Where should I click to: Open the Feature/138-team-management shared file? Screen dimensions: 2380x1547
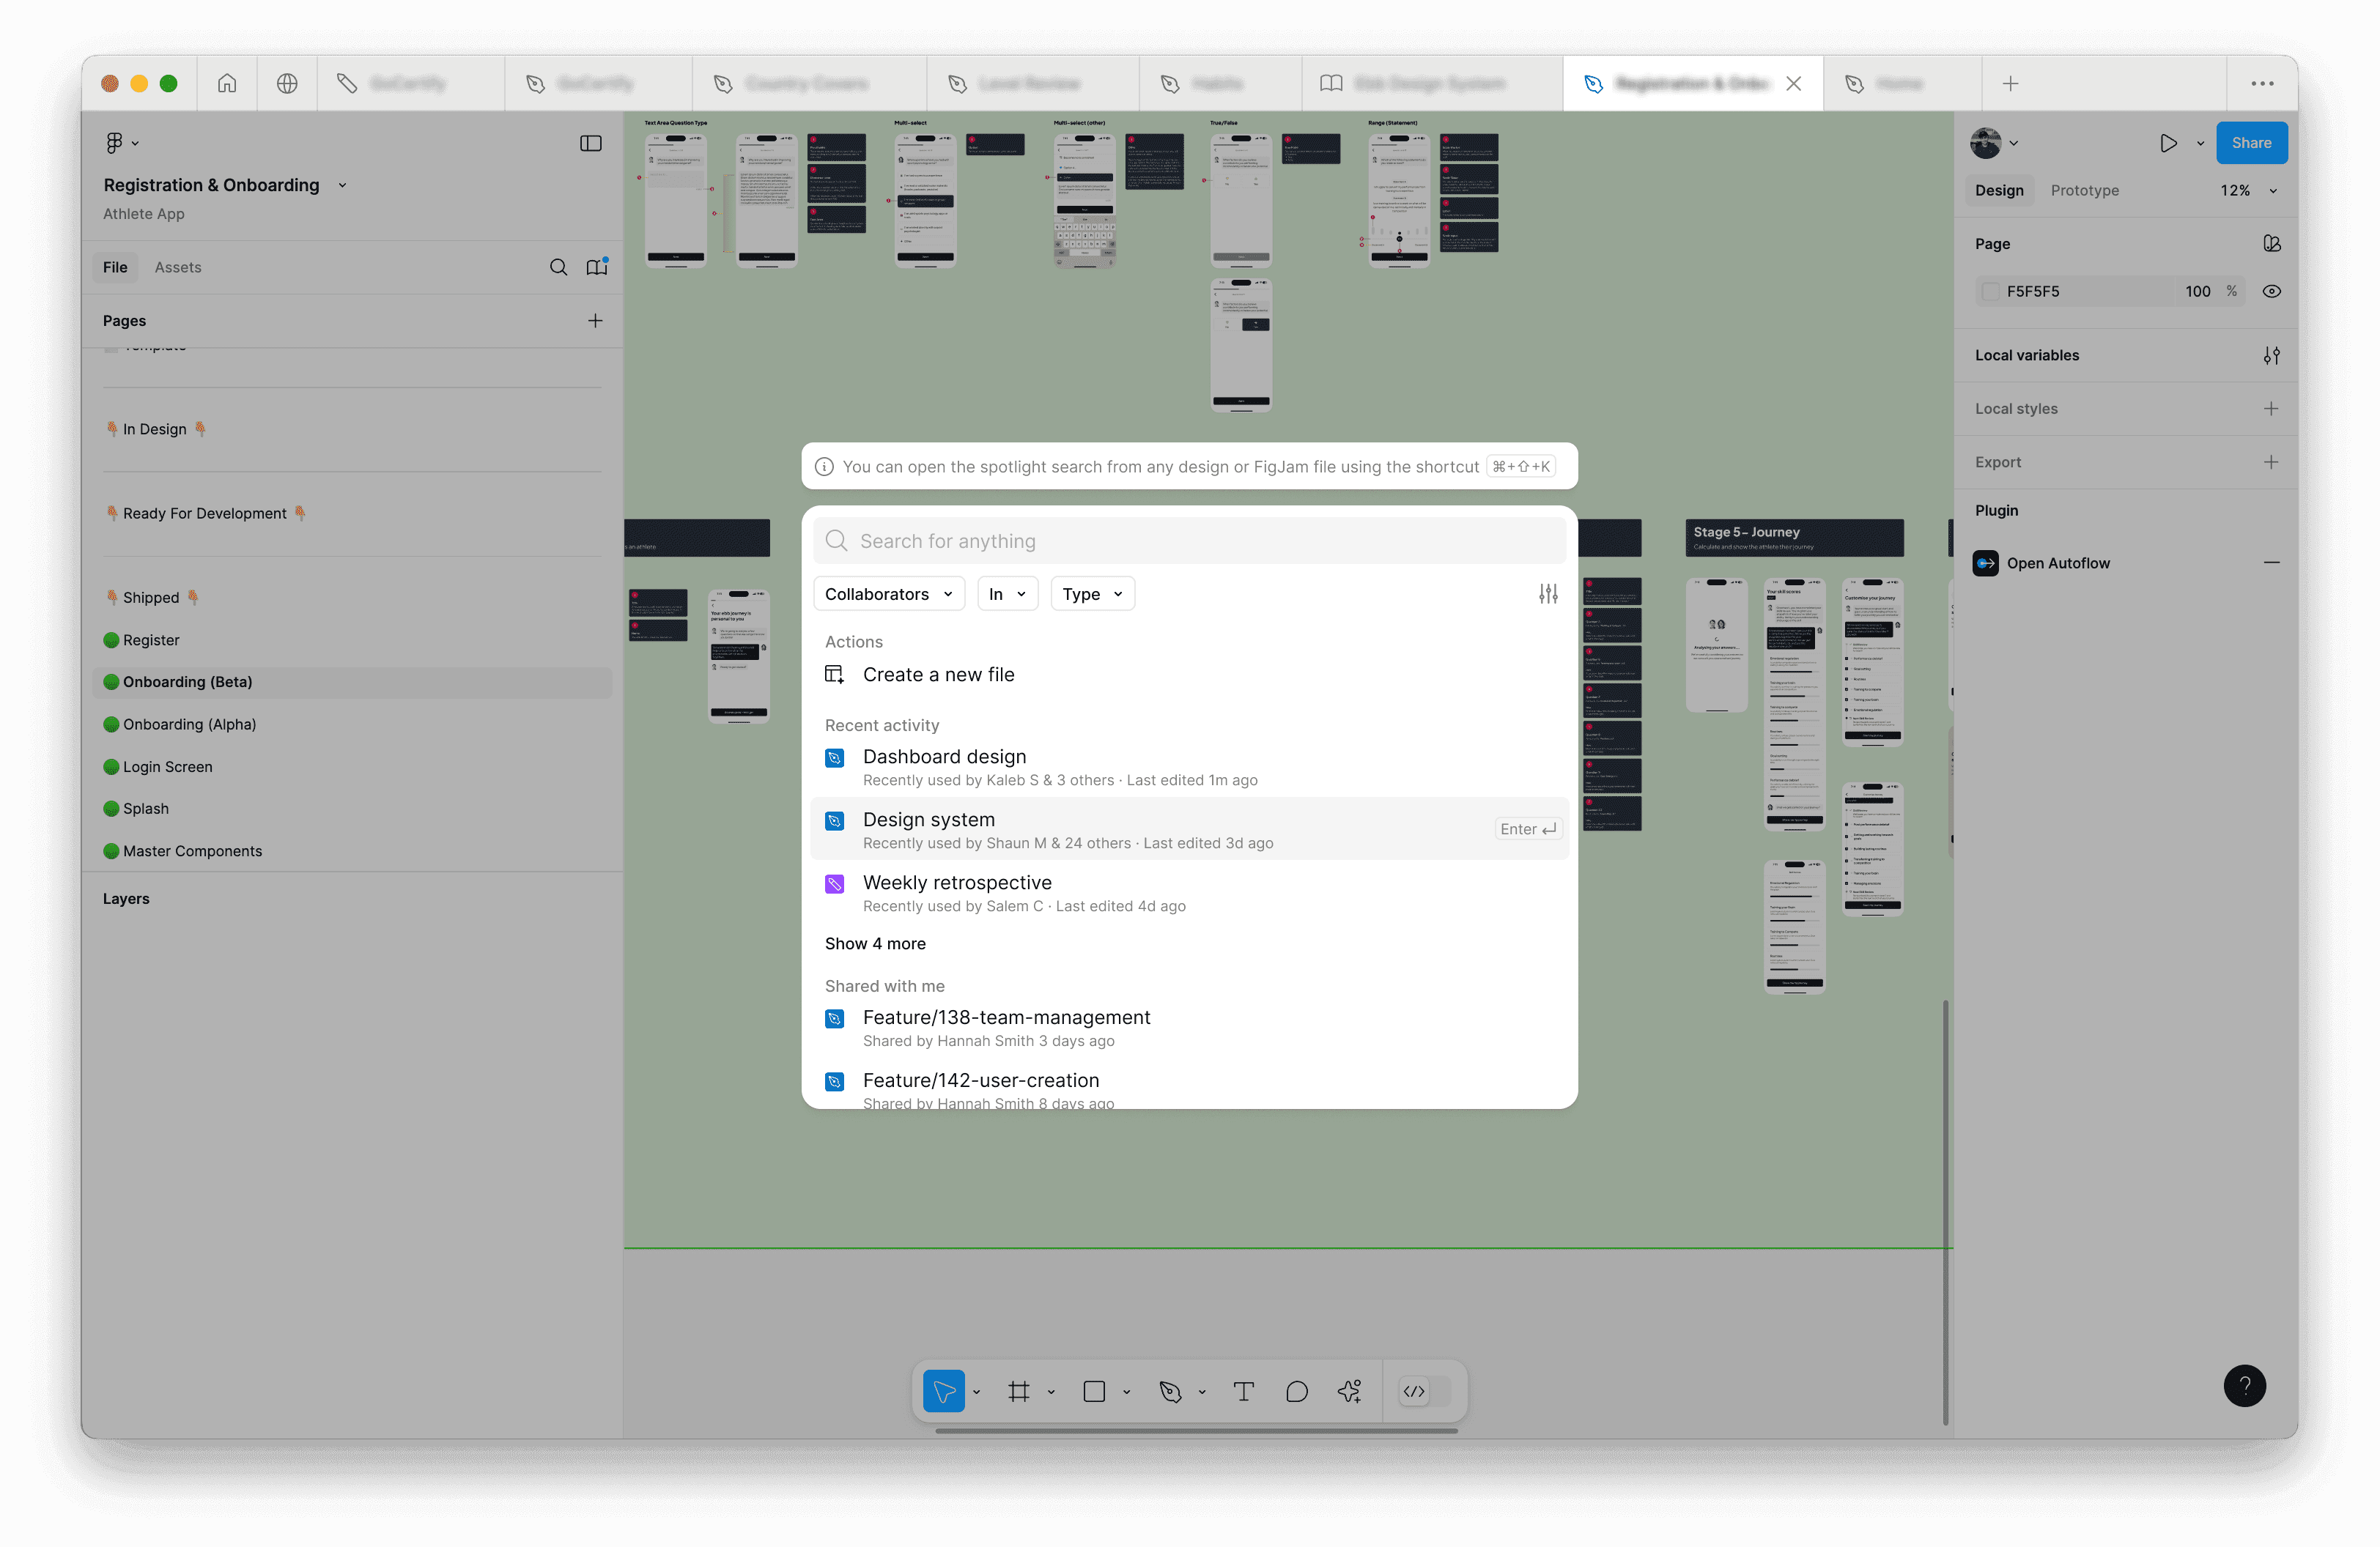pyautogui.click(x=1189, y=1028)
